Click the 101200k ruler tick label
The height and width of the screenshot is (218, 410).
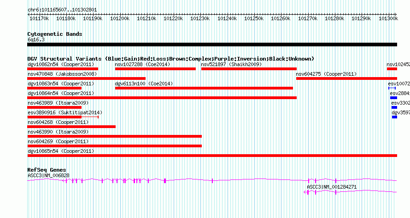(120, 18)
